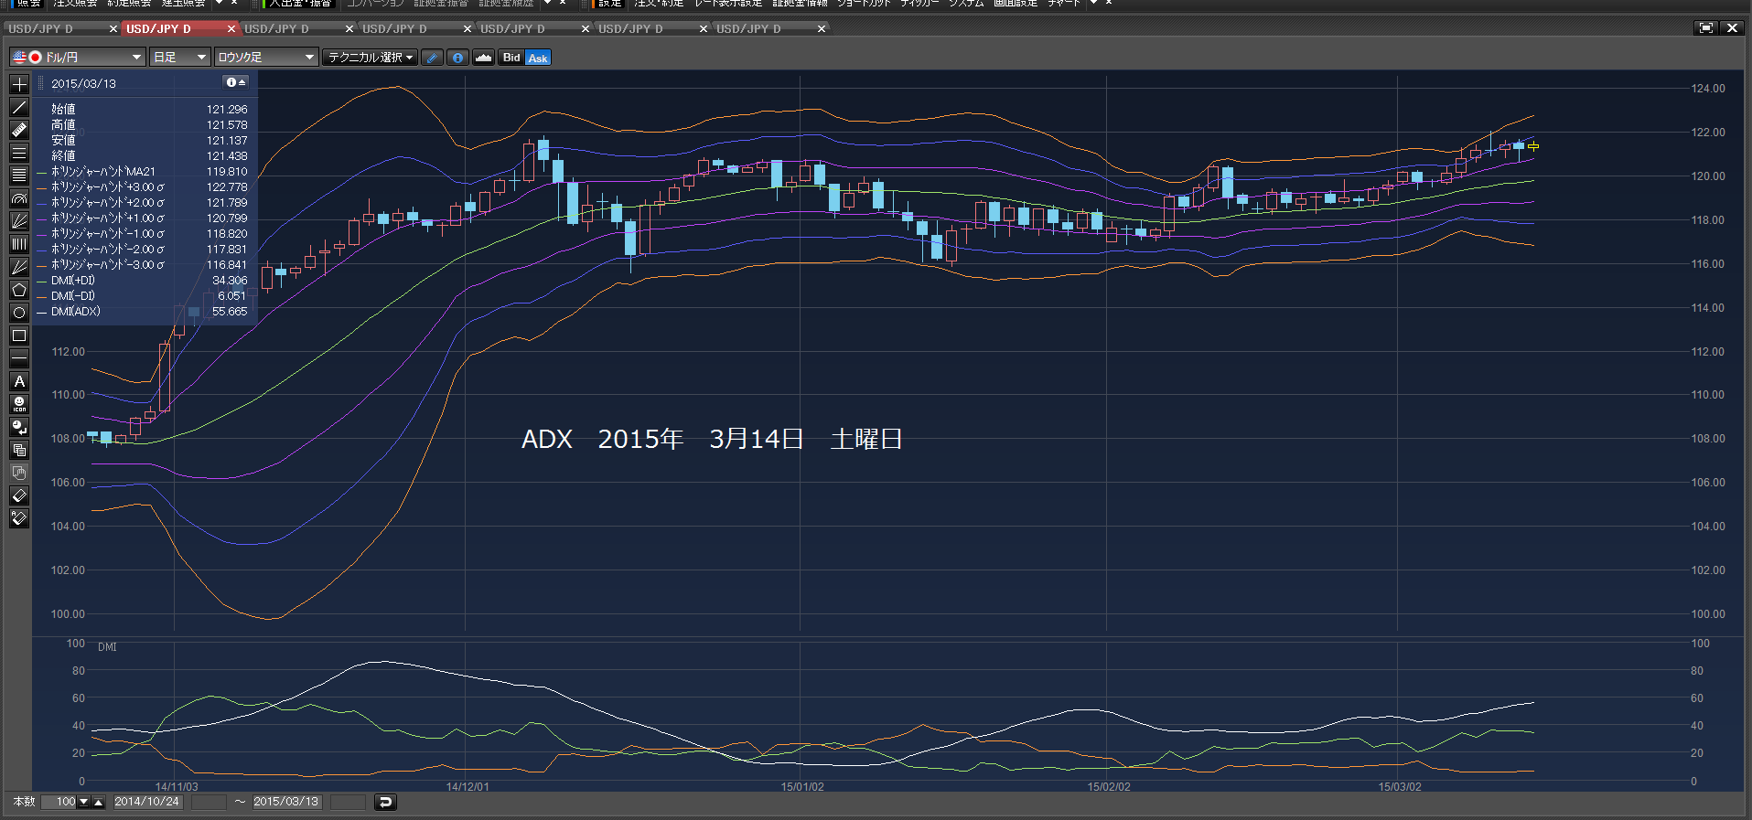Screen dimensions: 1752x820
Task: Click the DMI(+DI) legend color marker
Action: 41,281
